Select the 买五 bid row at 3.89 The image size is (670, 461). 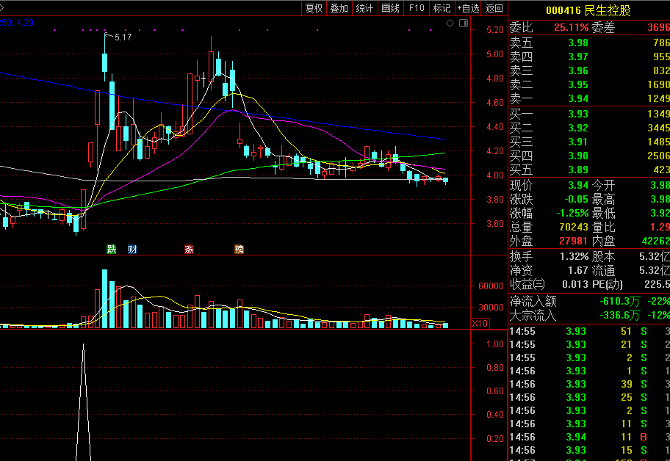(x=589, y=170)
